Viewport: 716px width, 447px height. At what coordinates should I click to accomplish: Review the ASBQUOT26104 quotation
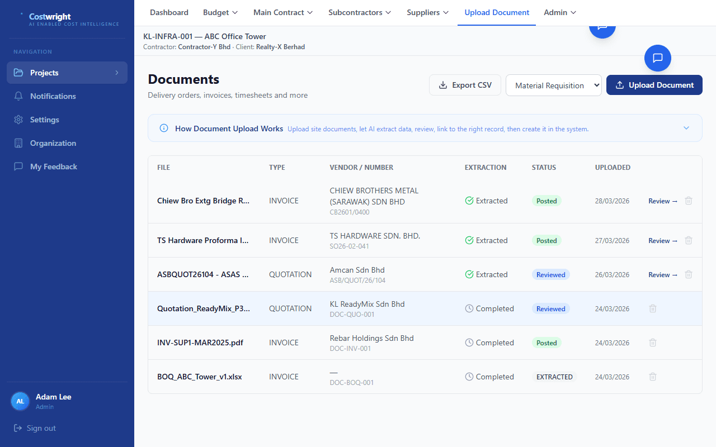coord(663,274)
